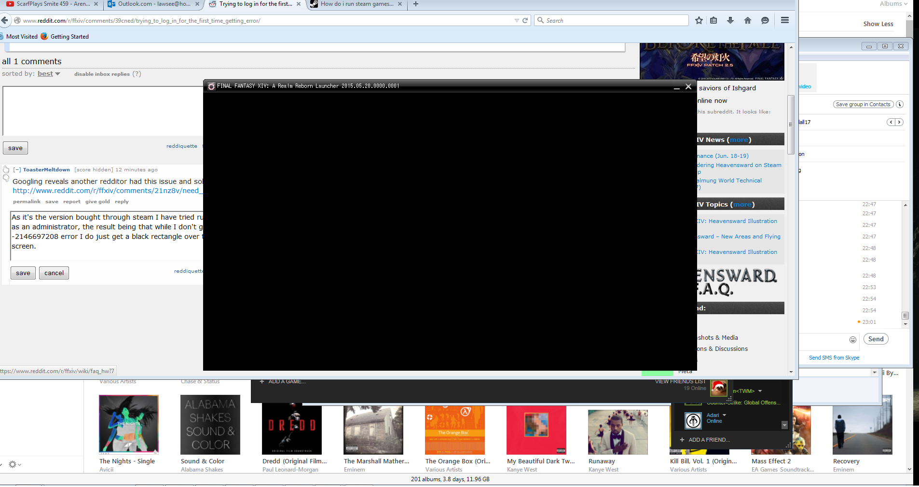Viewport: 919px width, 487px height.
Task: Close the ScarfPlays Smite tab
Action: click(x=96, y=4)
